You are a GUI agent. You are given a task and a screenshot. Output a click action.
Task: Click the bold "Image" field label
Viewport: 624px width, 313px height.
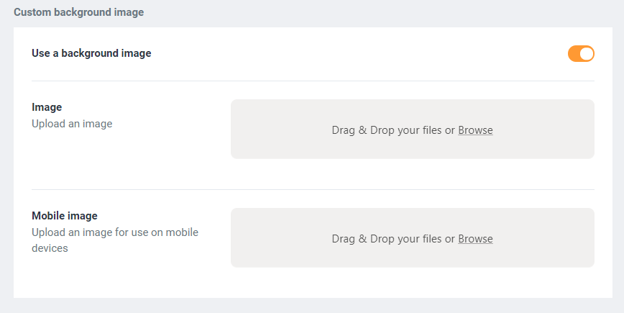point(47,107)
